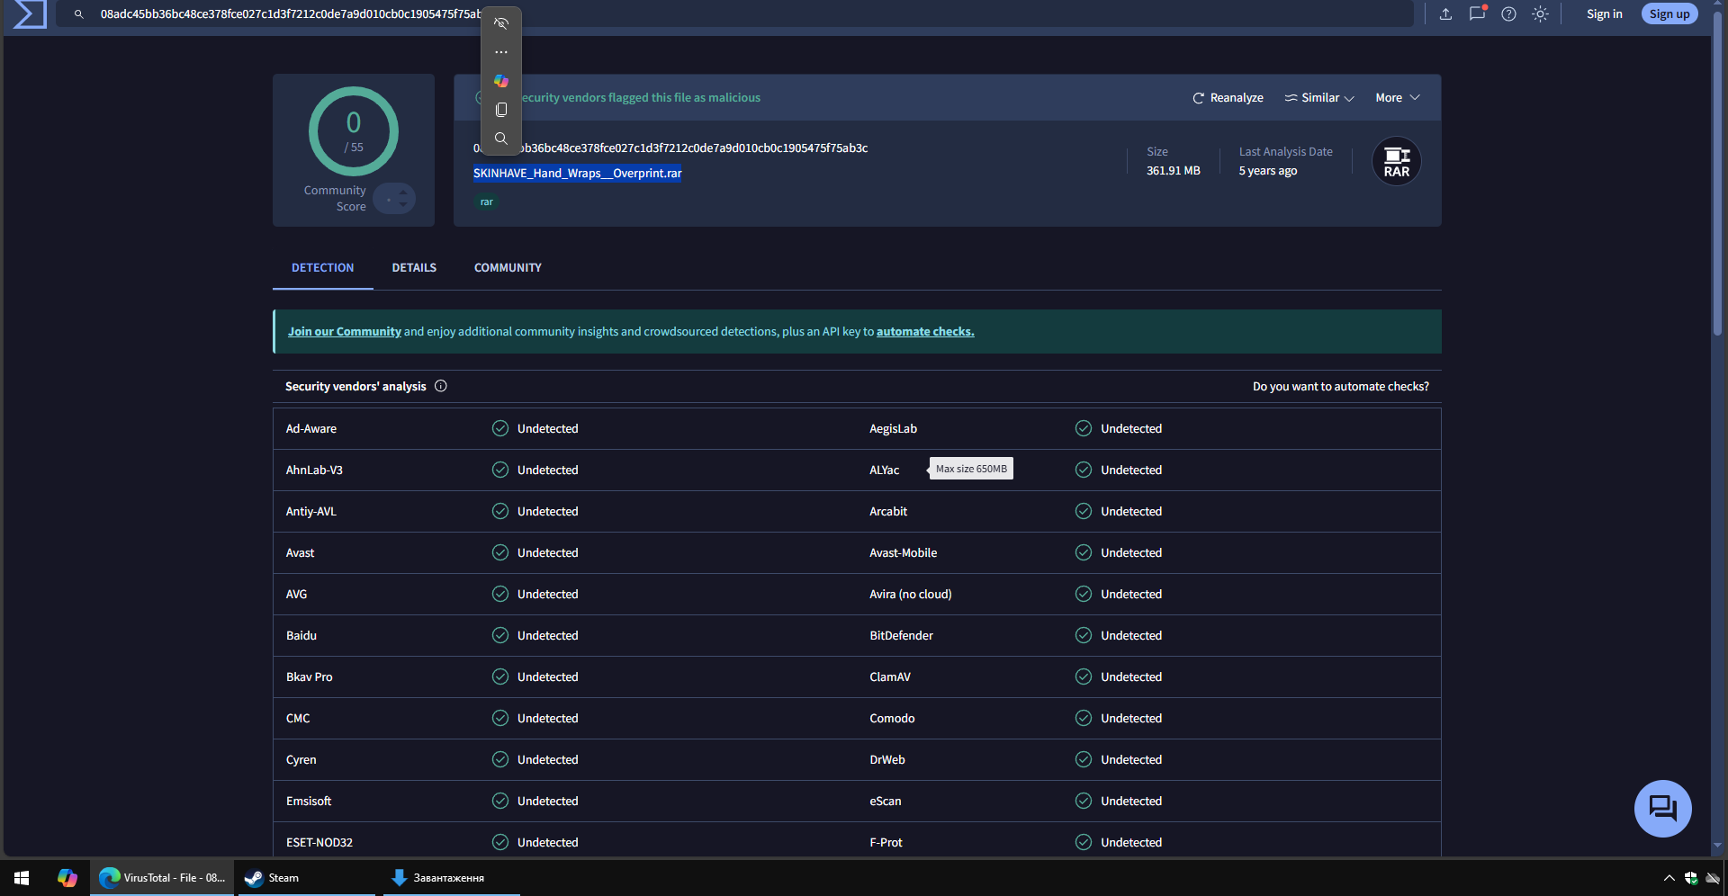Click the hash search input field
The width and height of the screenshot is (1728, 896).
tap(733, 13)
